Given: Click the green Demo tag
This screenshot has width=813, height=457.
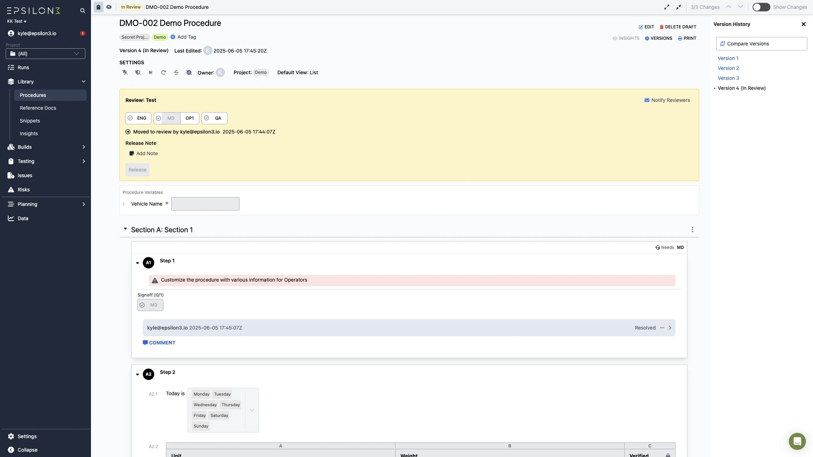Looking at the screenshot, I should [x=160, y=37].
